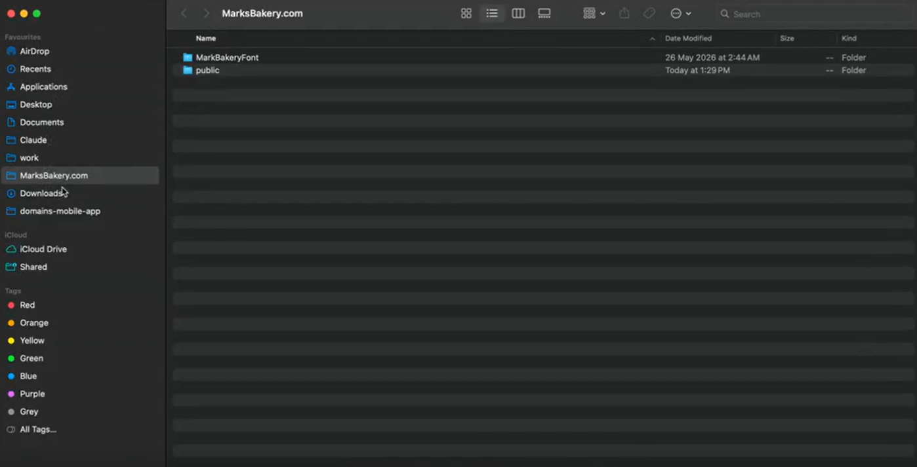Viewport: 917px width, 467px height.
Task: Select the MarkBakeryFont folder icon
Action: click(188, 58)
